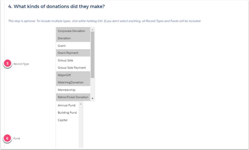Toggle MajorGift record type selection
249x150 pixels.
coord(73,75)
